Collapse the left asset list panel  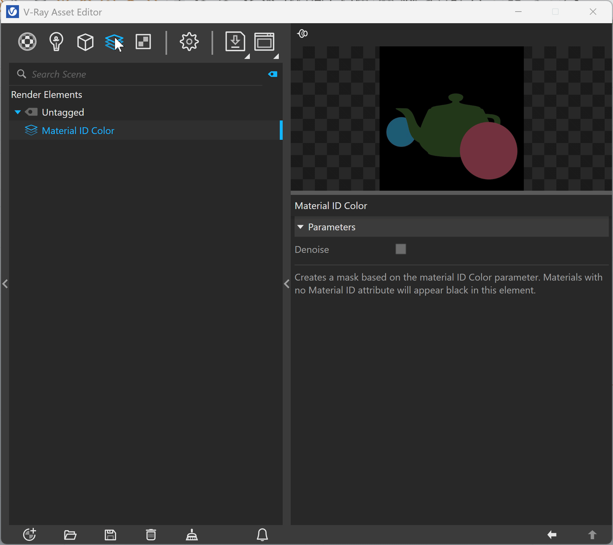[x=5, y=284]
